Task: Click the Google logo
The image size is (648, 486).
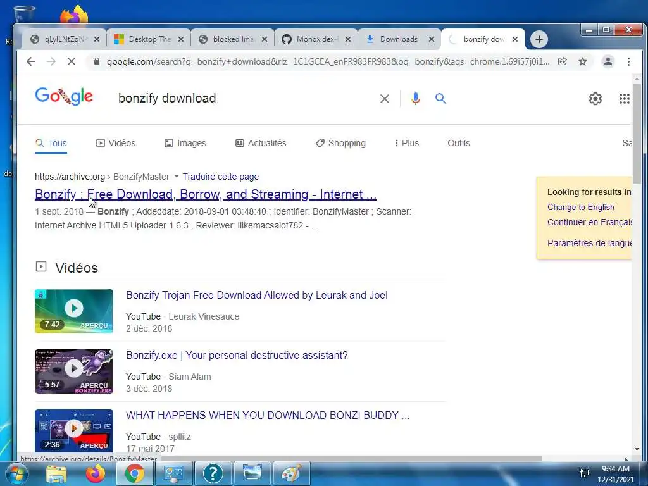Action: [64, 97]
